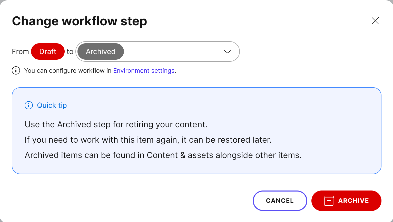Click the X icon to dismiss the dialog
Screen dimensions: 393x222
(375, 21)
